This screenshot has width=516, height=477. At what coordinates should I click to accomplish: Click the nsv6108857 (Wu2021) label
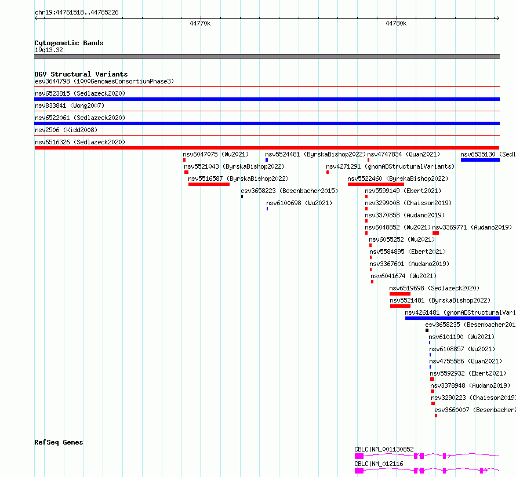click(462, 349)
